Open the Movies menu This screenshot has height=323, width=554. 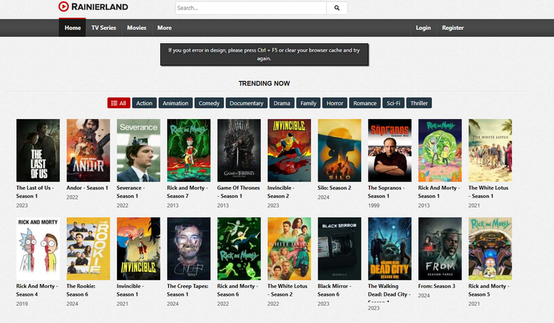coord(137,27)
